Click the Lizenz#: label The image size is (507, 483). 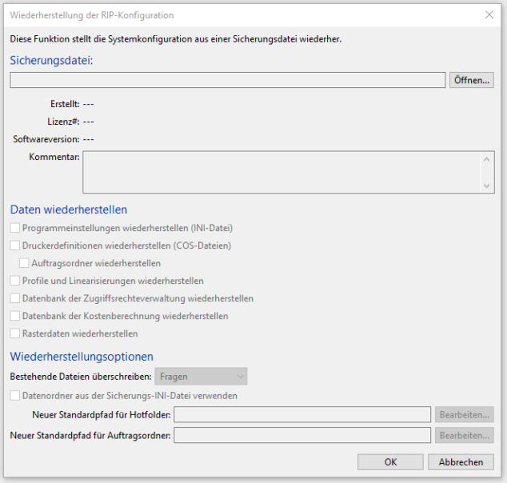click(x=63, y=122)
